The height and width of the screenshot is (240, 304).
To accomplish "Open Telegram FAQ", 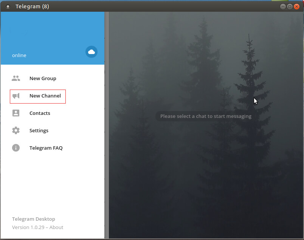I will click(x=46, y=148).
